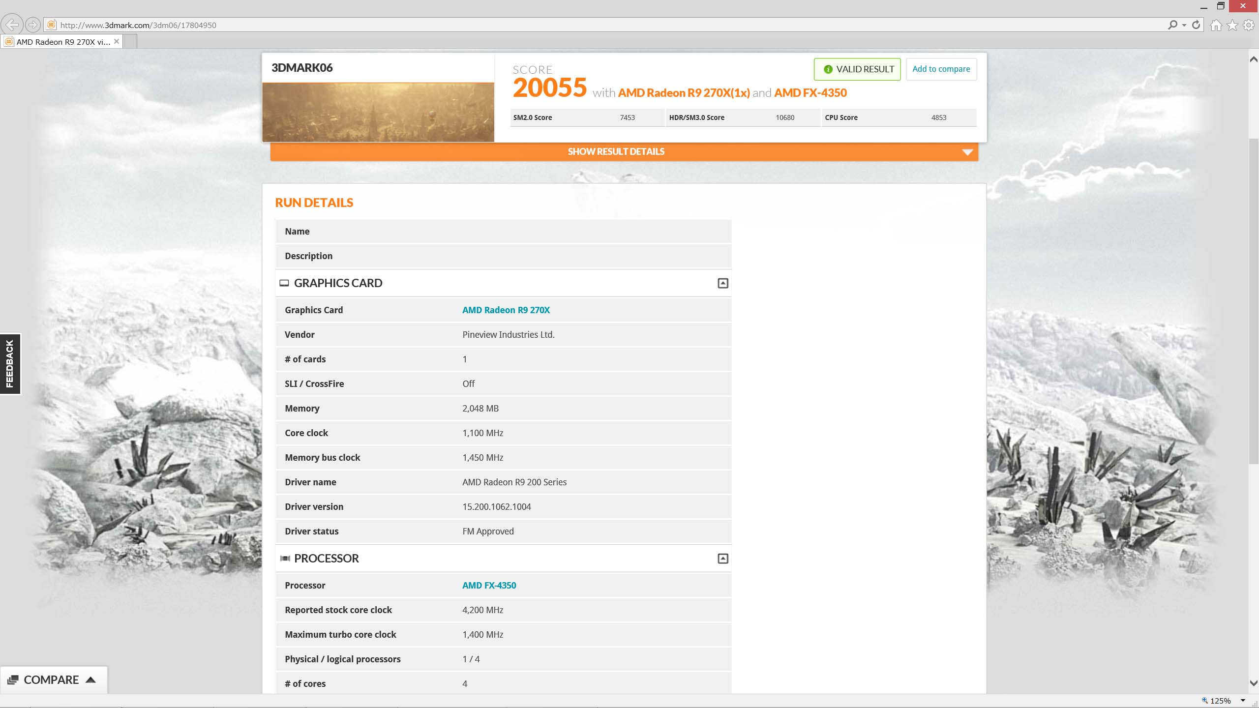Screen dimensions: 1259x708
Task: Collapse the GRAPHICS CARD section toggle
Action: click(722, 283)
